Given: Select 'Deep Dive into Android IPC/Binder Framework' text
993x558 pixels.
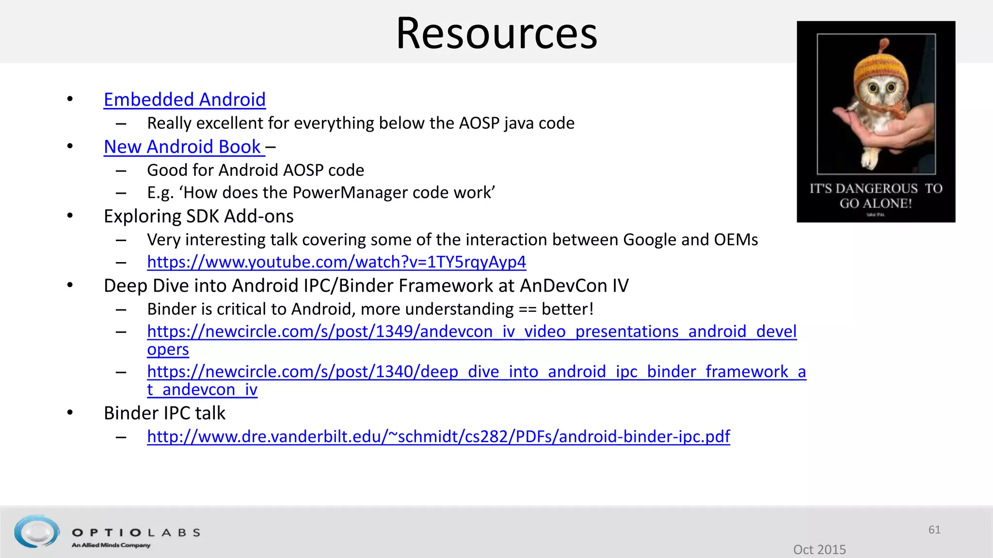Looking at the screenshot, I should tap(366, 286).
